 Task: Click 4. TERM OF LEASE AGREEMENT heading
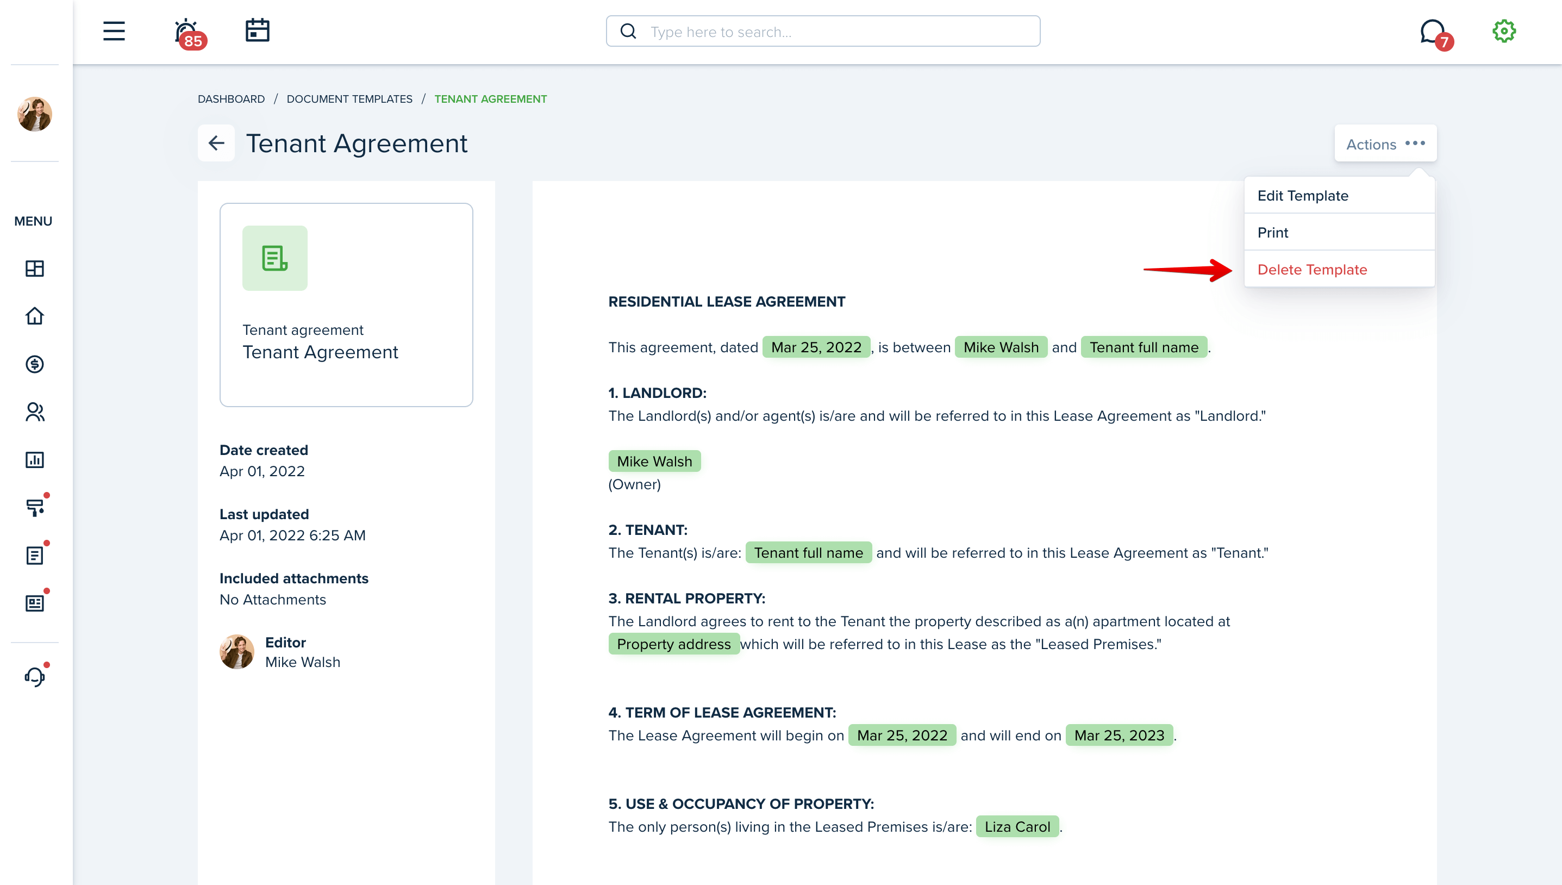tap(722, 712)
